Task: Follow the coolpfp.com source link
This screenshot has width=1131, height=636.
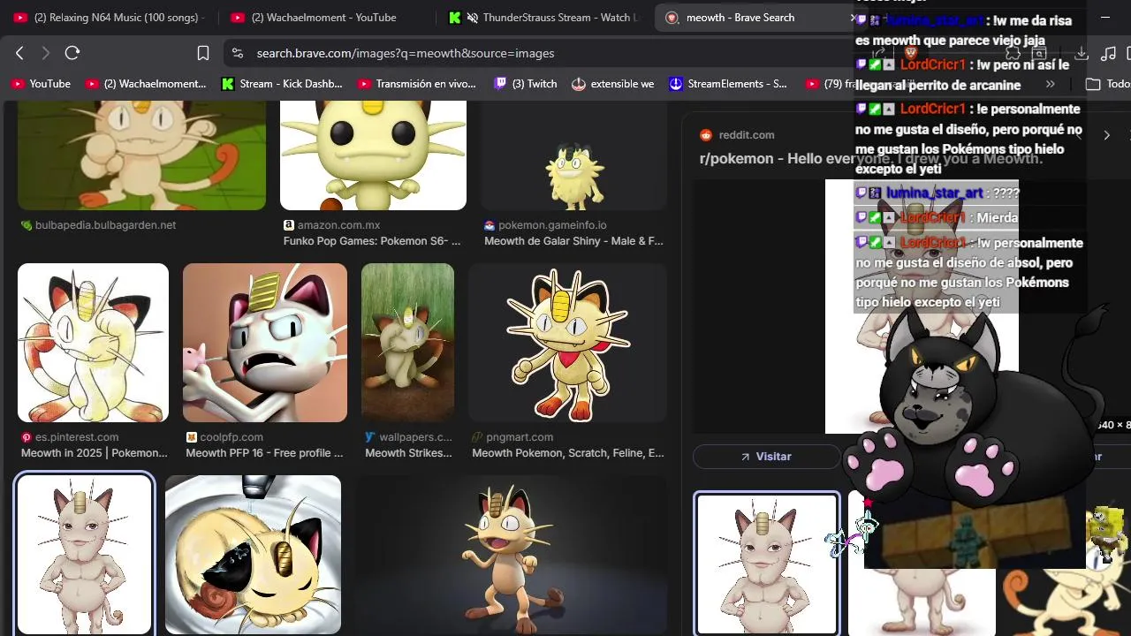Action: pos(232,437)
